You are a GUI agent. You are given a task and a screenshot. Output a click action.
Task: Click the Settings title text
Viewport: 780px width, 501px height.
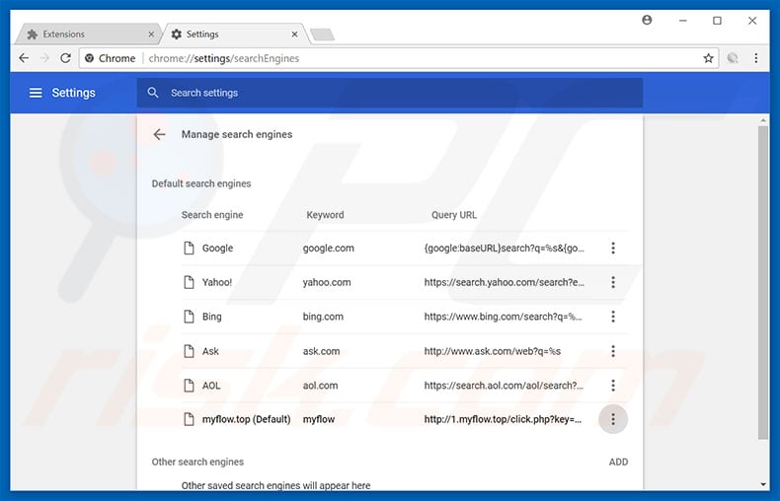(74, 93)
